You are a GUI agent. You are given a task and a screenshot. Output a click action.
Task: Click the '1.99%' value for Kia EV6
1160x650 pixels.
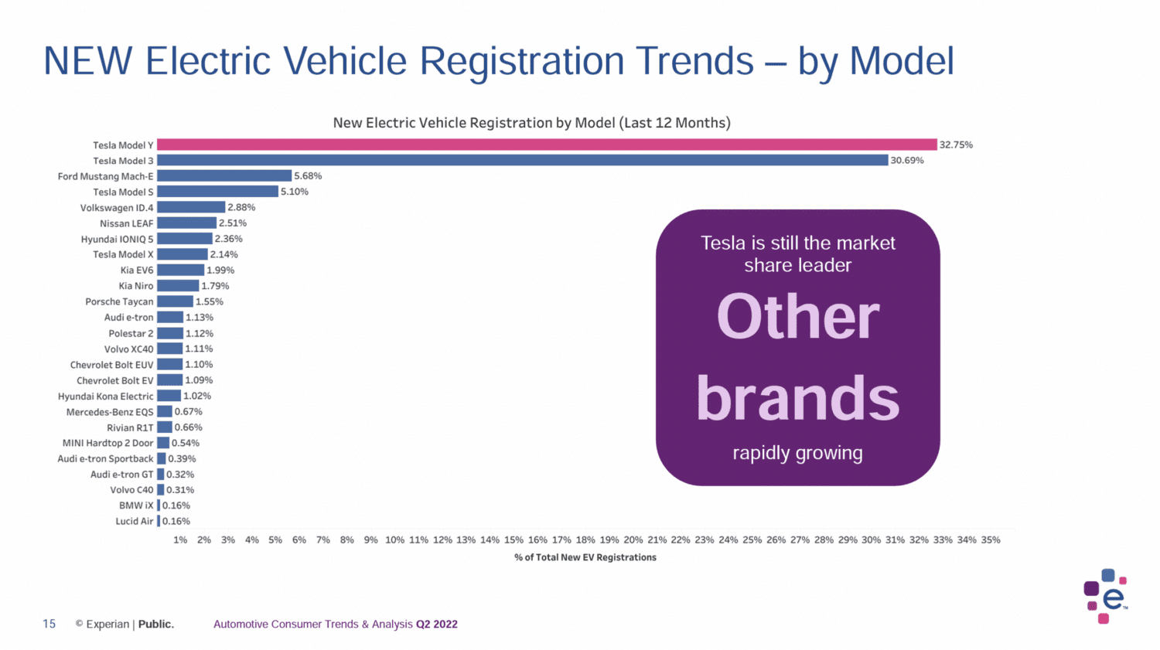(220, 271)
